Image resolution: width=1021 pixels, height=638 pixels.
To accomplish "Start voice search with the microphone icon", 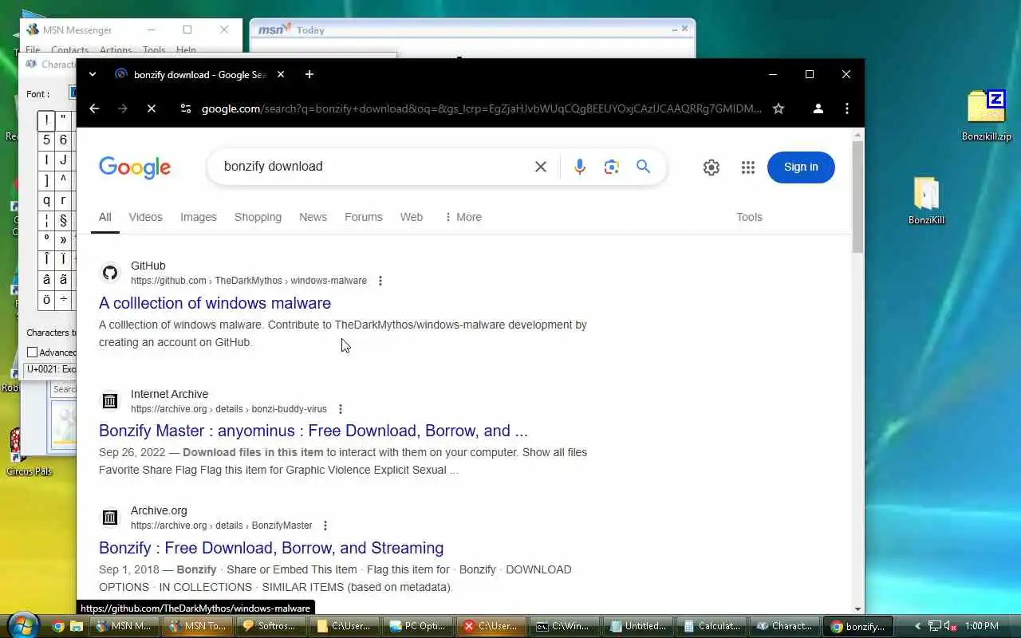I will [580, 167].
